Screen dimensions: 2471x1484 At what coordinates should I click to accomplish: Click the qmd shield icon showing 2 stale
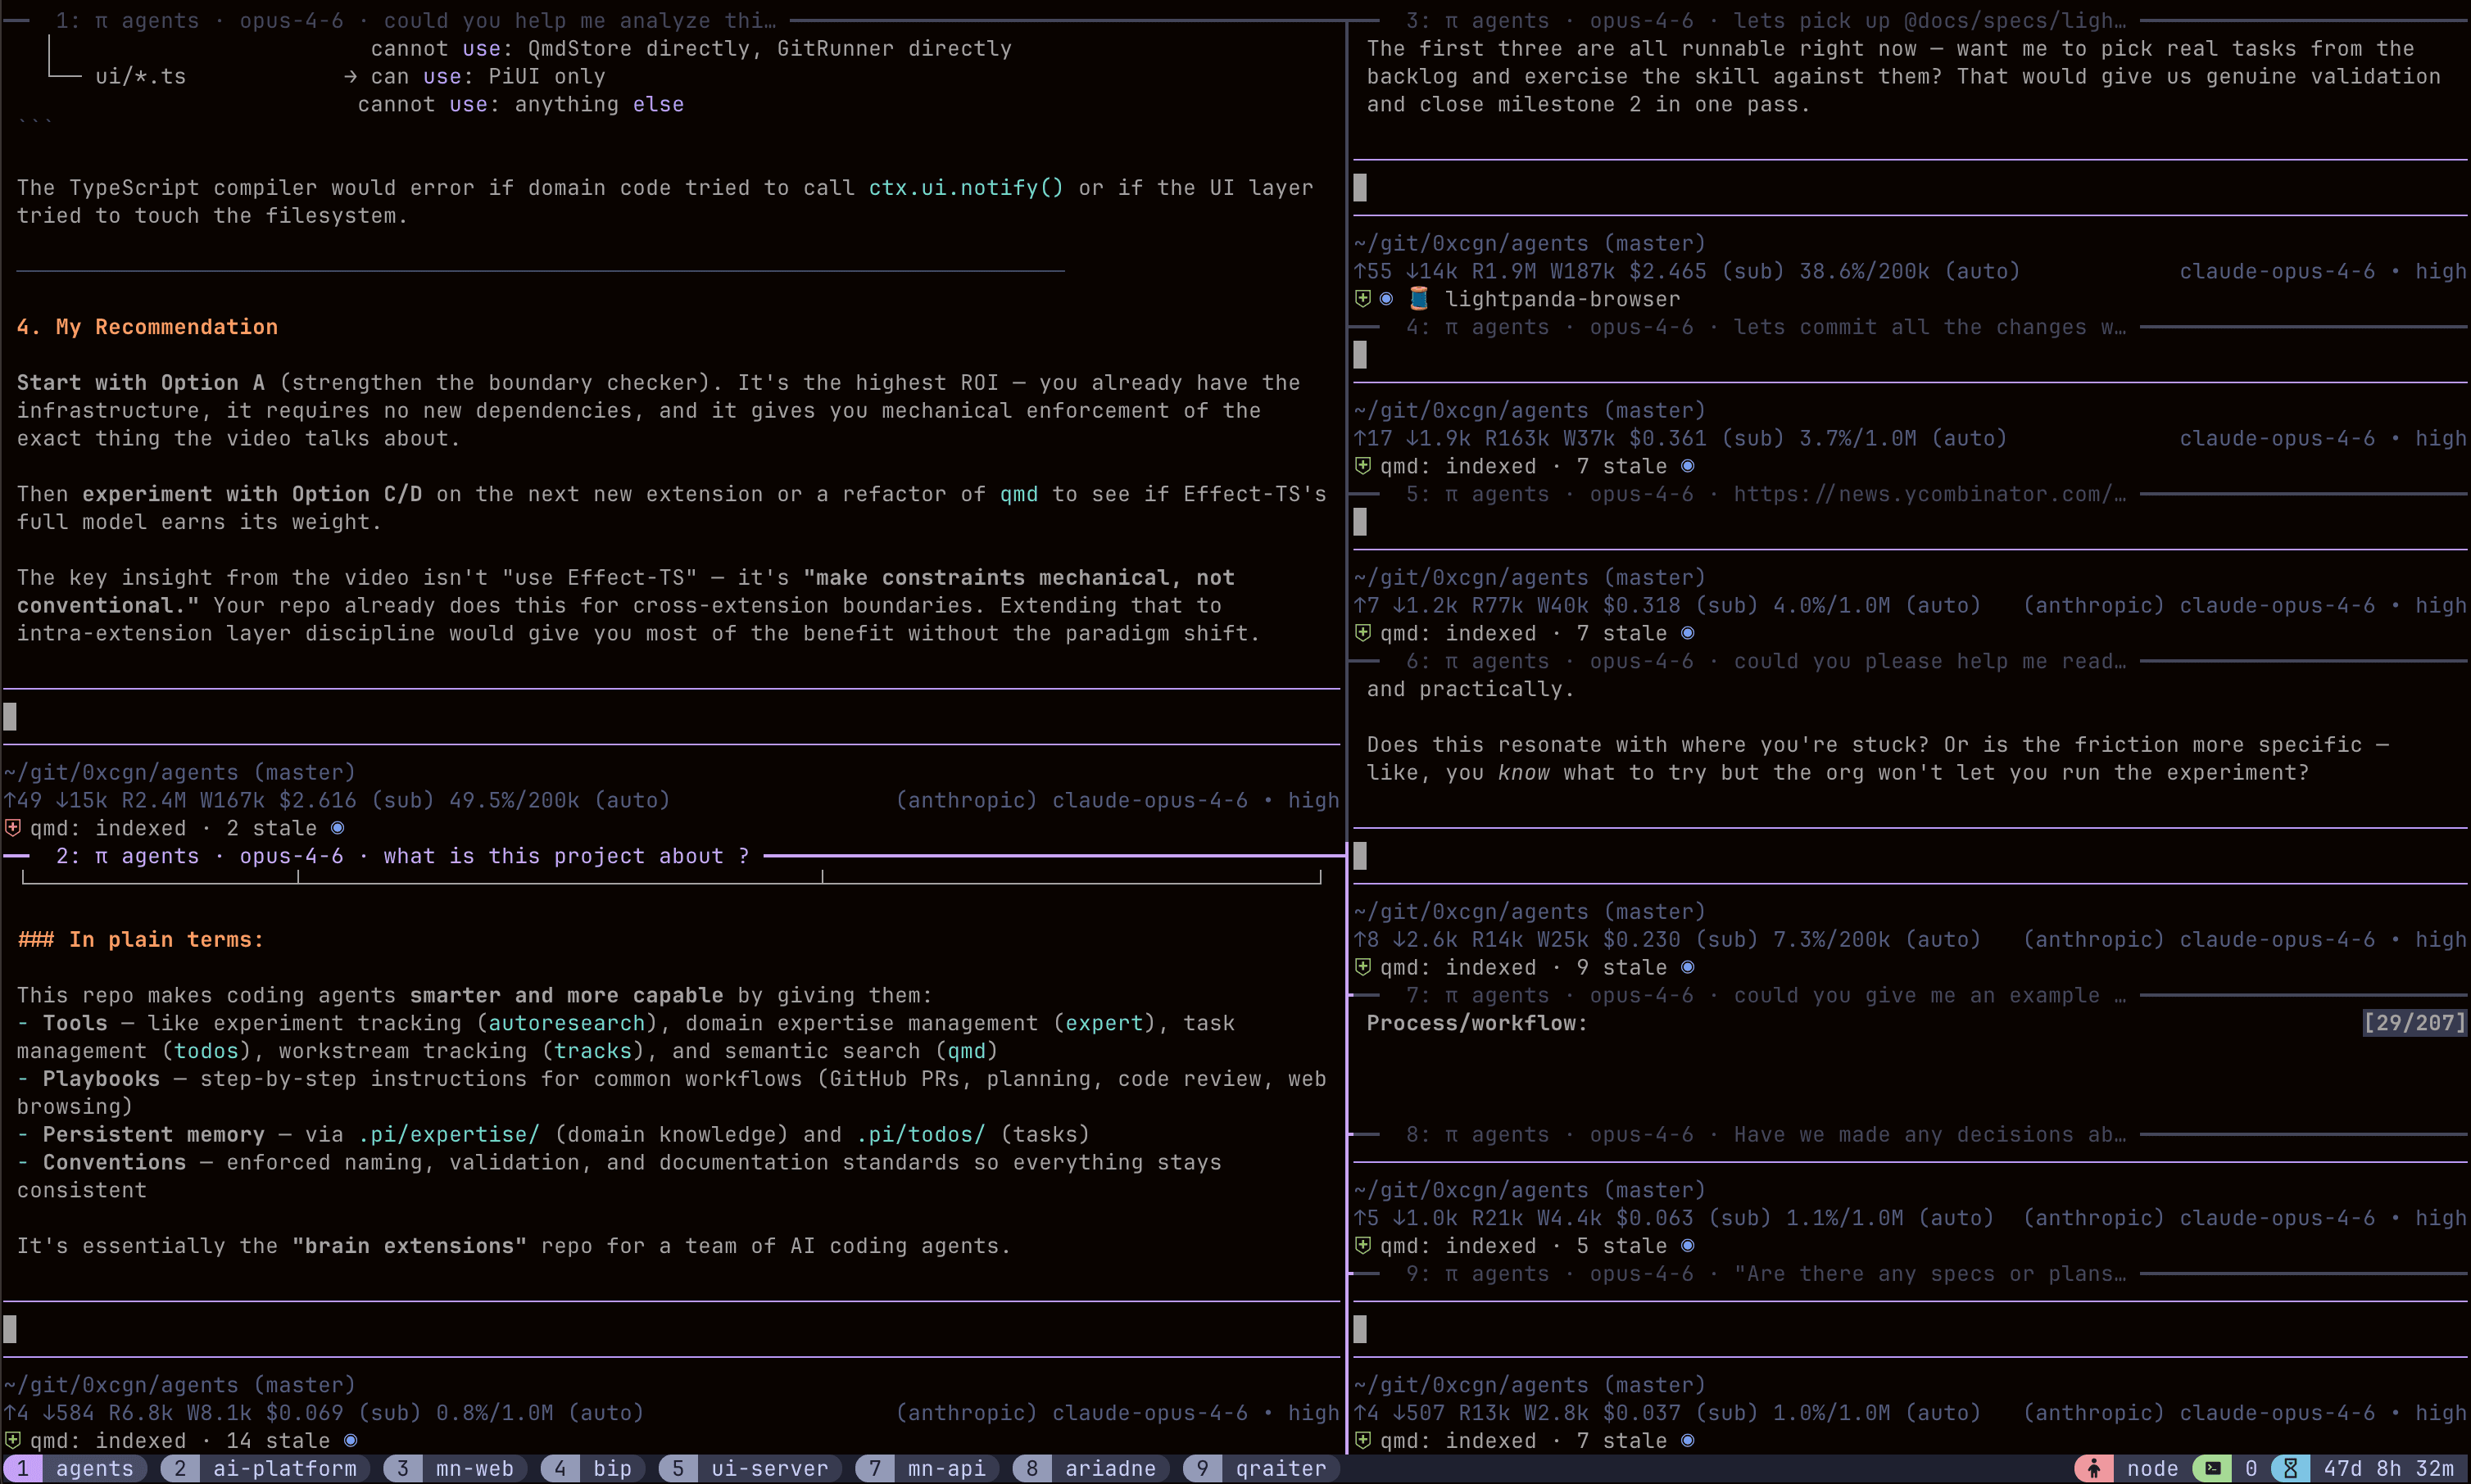(x=13, y=827)
